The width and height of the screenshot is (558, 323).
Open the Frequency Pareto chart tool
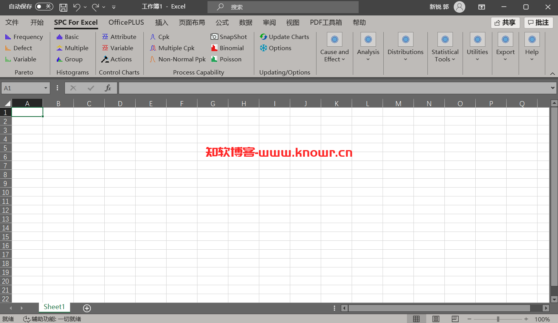coord(24,37)
